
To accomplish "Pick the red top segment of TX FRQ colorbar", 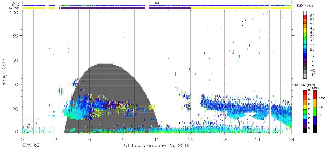I will 305,93.
